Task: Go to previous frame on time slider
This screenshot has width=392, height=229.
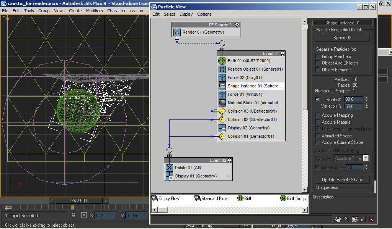Action: [x=52, y=201]
